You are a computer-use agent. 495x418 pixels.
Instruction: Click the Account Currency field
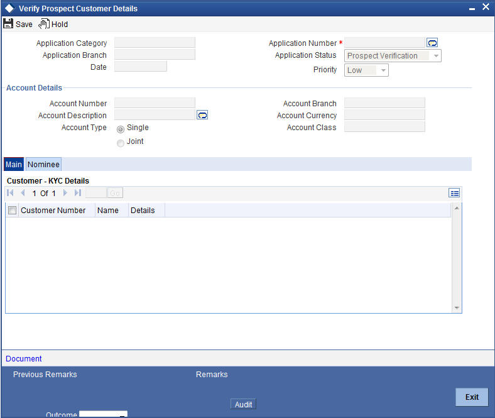pyautogui.click(x=384, y=115)
